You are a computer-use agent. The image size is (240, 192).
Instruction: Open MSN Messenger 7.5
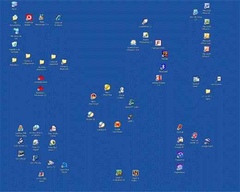click(x=42, y=18)
